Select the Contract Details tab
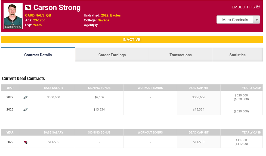This screenshot has height=156, width=266. 38,55
